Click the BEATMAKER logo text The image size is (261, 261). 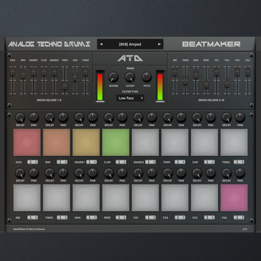(211, 44)
